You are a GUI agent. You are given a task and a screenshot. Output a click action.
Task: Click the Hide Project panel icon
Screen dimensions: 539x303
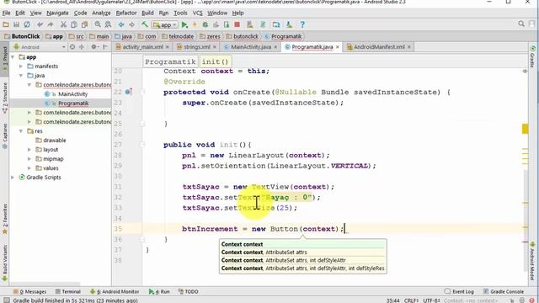click(105, 47)
